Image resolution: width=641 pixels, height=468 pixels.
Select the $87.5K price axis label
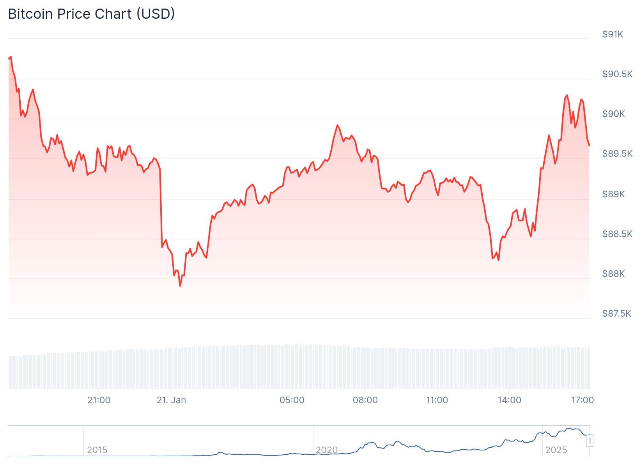coord(616,314)
